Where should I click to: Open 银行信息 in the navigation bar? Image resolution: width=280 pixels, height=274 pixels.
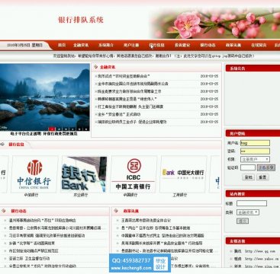[x=157, y=46]
